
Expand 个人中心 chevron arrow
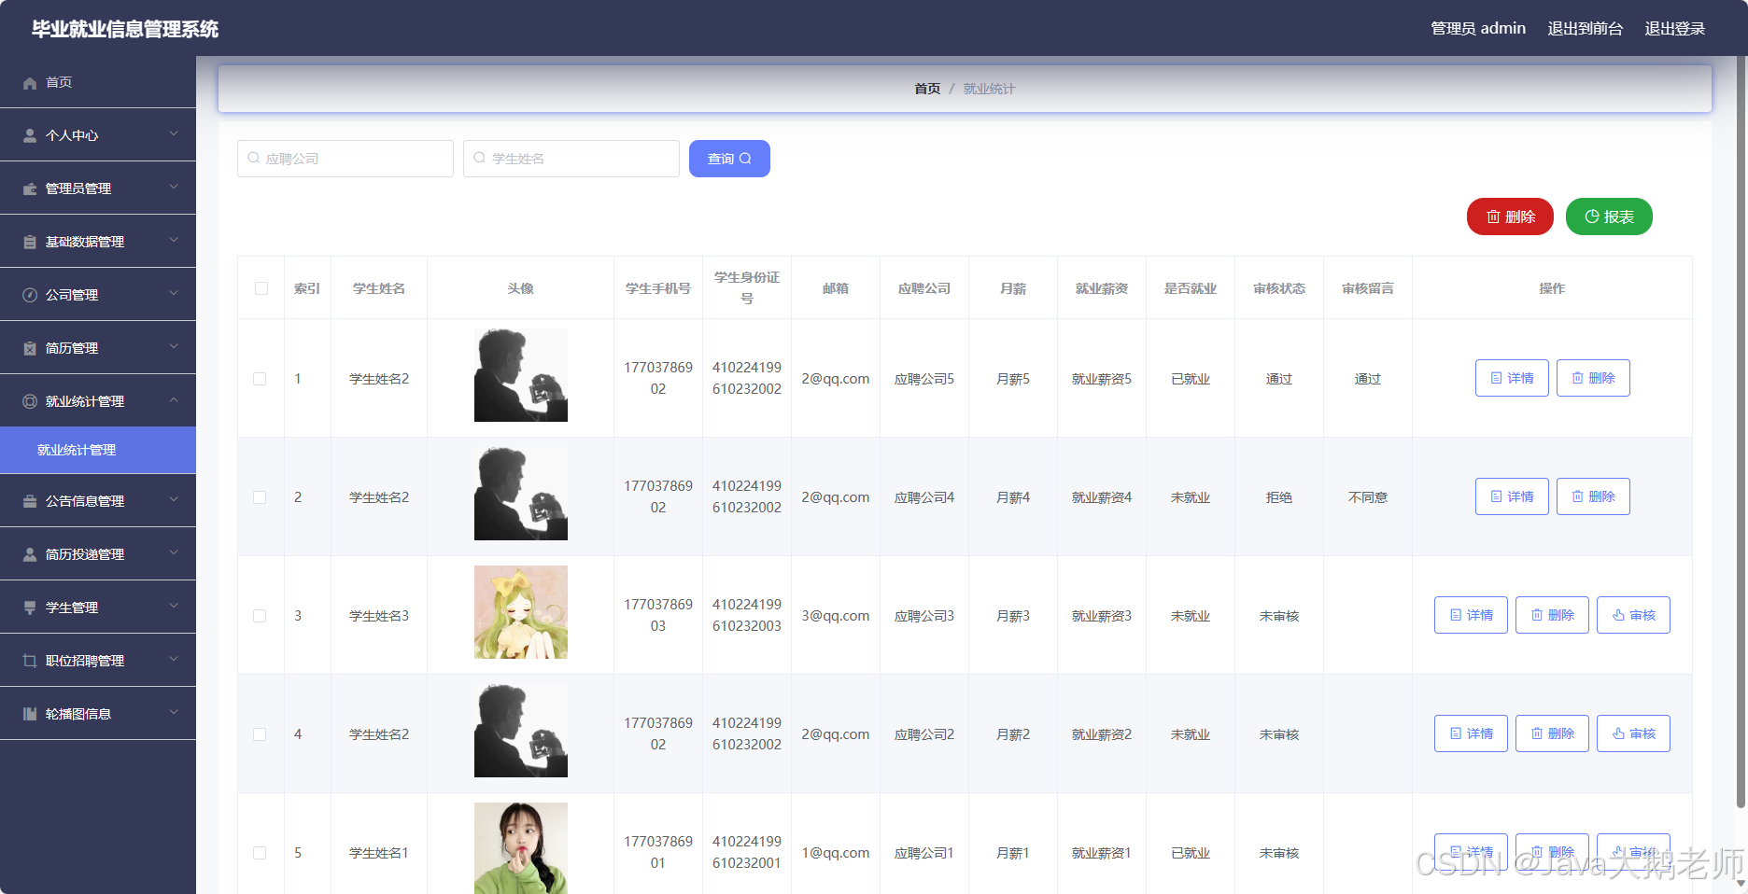coord(174,134)
